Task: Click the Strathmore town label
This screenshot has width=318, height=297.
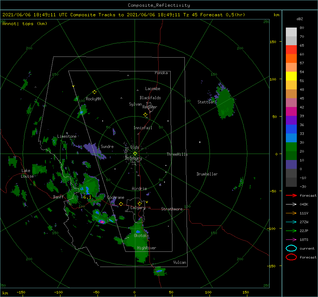Action: [172, 209]
